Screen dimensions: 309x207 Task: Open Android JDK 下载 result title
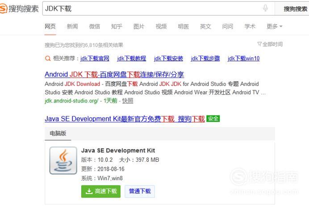pyautogui.click(x=114, y=74)
